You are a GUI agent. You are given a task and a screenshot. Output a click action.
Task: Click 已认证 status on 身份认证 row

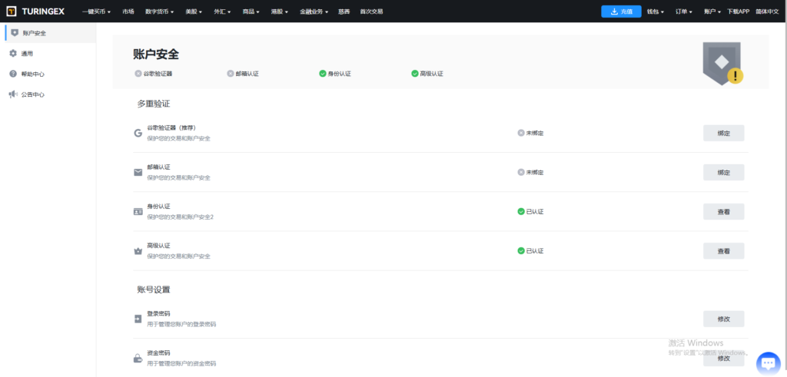click(530, 212)
